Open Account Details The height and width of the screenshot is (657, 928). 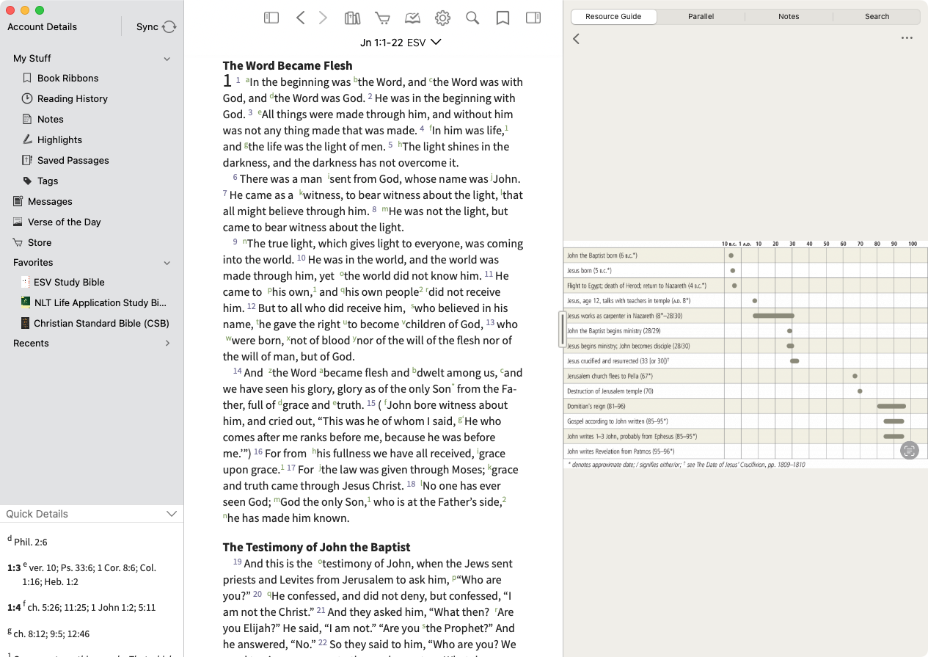[x=42, y=27]
